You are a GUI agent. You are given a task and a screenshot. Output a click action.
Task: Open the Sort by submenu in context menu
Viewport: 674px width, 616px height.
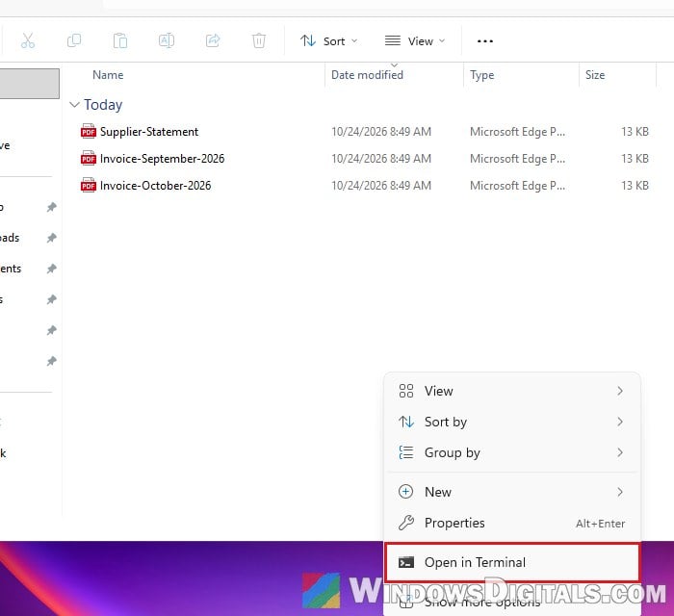tap(512, 422)
